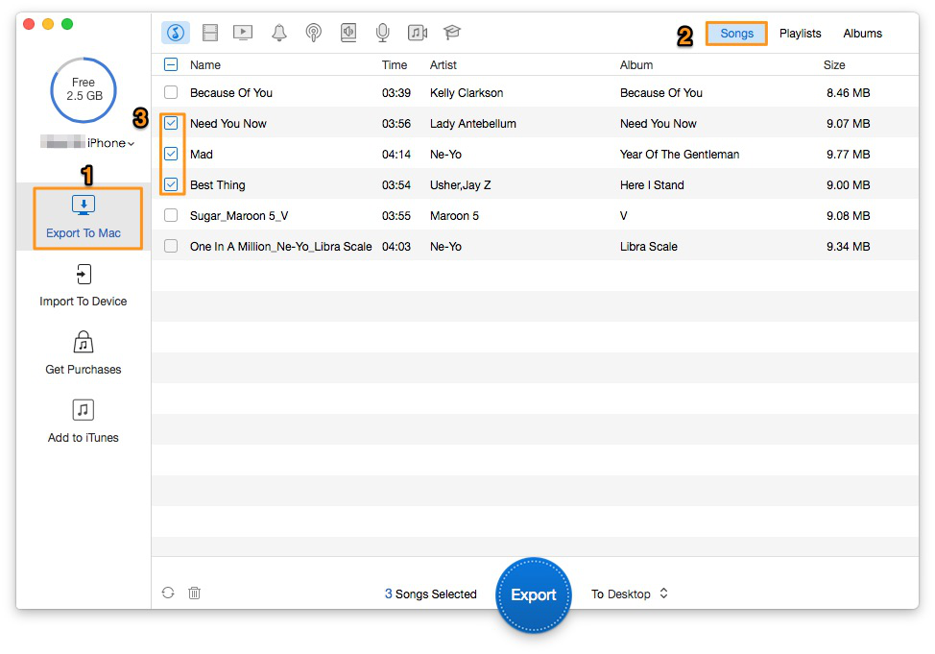Click the blue Export button
This screenshot has height=654, width=935.
coord(534,594)
